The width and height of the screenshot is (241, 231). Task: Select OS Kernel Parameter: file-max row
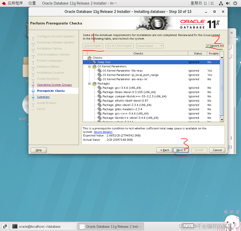(152, 71)
